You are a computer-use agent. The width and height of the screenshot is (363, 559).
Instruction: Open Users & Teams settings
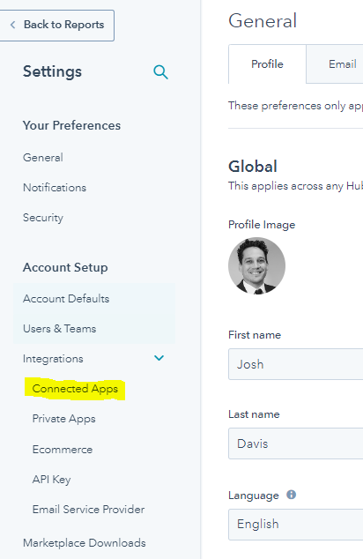coord(60,328)
